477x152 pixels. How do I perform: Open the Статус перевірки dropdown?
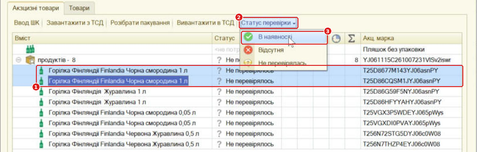[x=268, y=23]
